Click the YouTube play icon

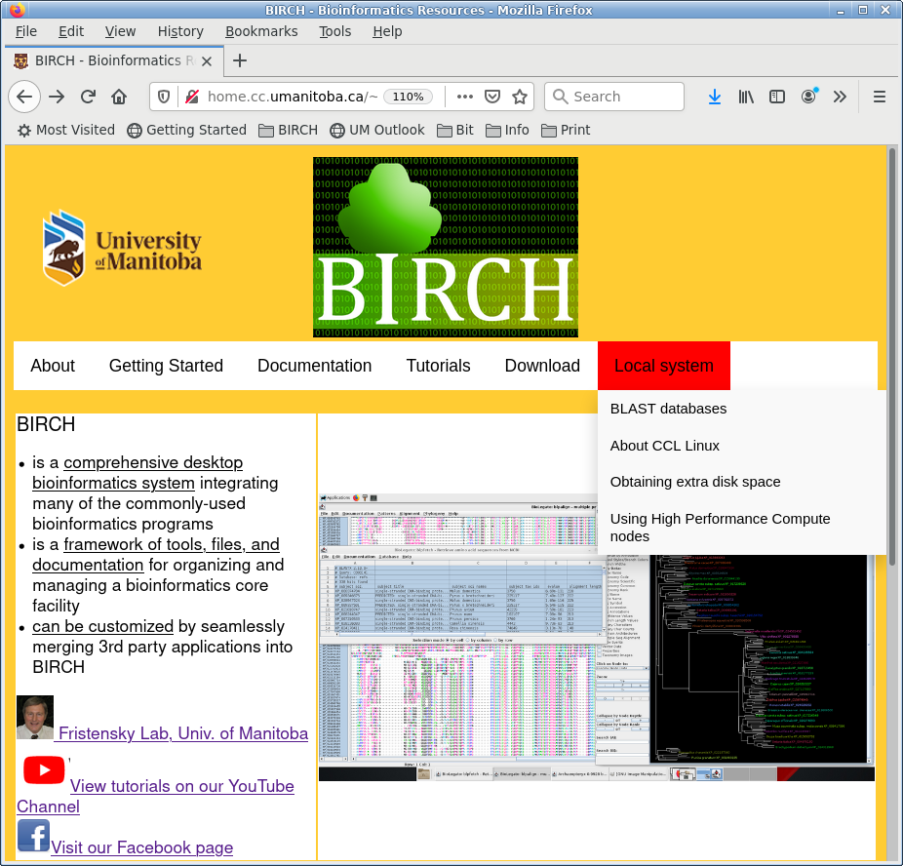(x=44, y=769)
